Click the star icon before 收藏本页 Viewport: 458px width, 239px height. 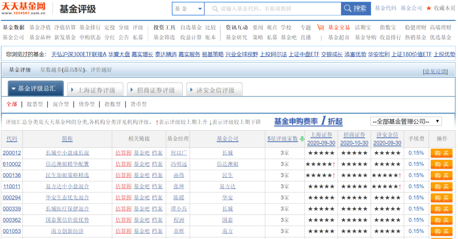tap(429, 8)
